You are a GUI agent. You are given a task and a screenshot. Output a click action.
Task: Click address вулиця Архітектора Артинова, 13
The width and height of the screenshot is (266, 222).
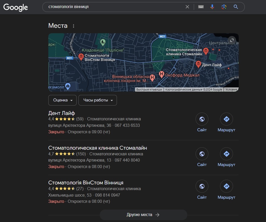tap(80, 160)
